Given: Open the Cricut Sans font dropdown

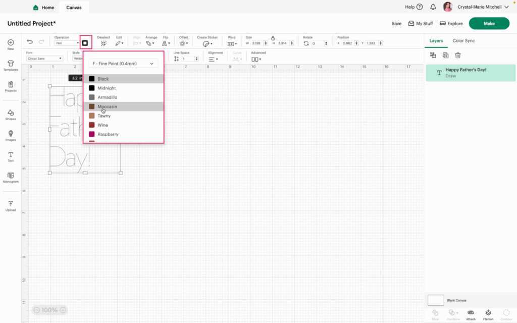Looking at the screenshot, I should pyautogui.click(x=44, y=59).
